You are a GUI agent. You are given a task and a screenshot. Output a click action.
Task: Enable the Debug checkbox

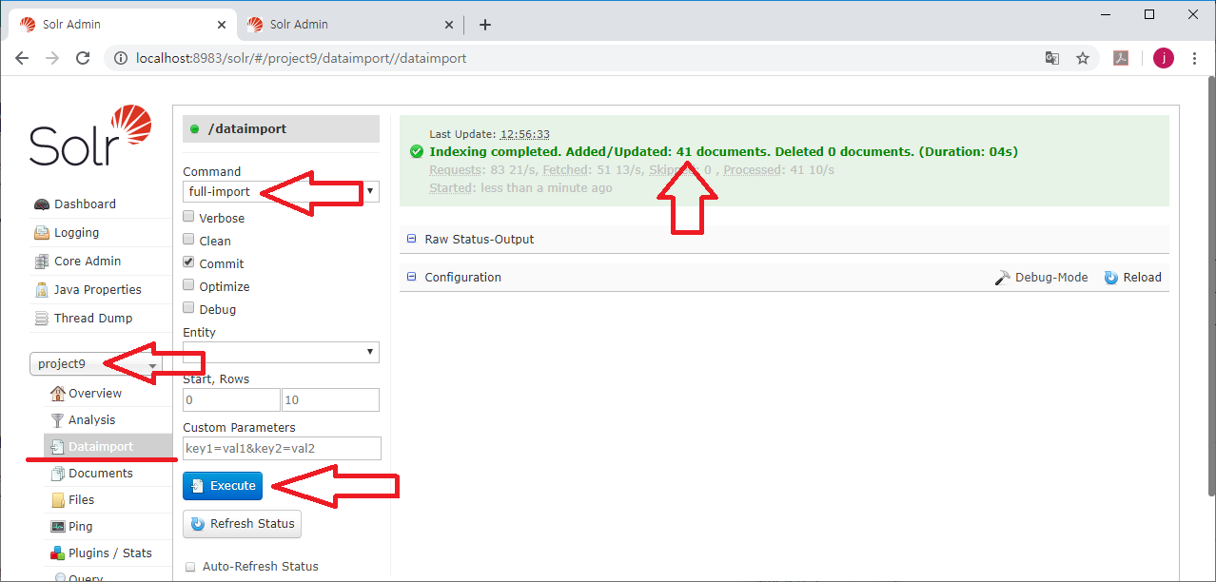pos(188,308)
